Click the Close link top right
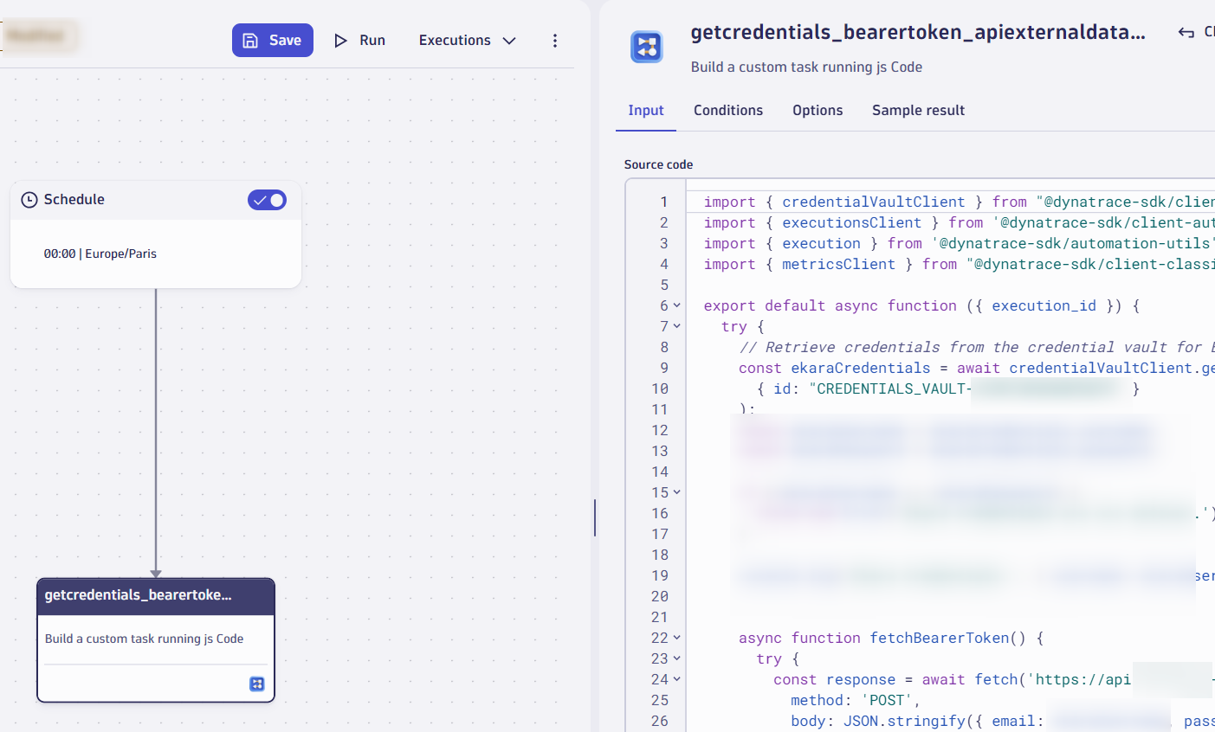1215x732 pixels. coord(1208,31)
